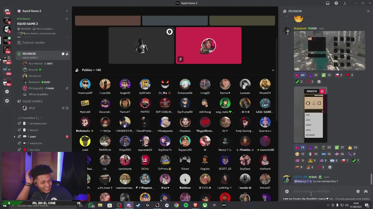Attach file with plus button

coord(287,191)
